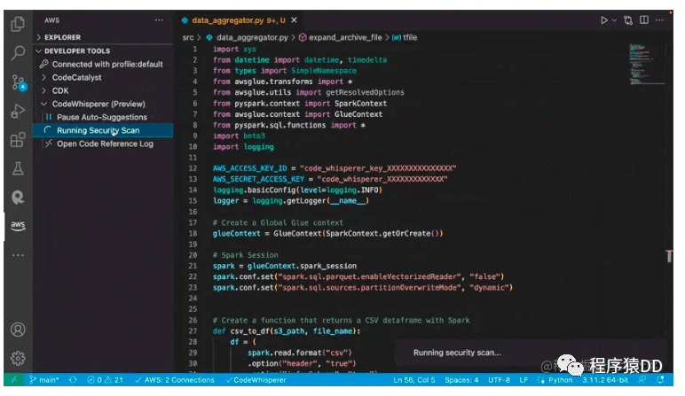This screenshot has height=396, width=685.
Task: Click line number 27 in gutter
Action: click(x=193, y=331)
